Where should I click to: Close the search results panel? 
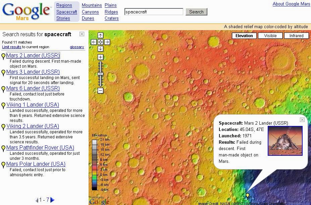[82, 34]
